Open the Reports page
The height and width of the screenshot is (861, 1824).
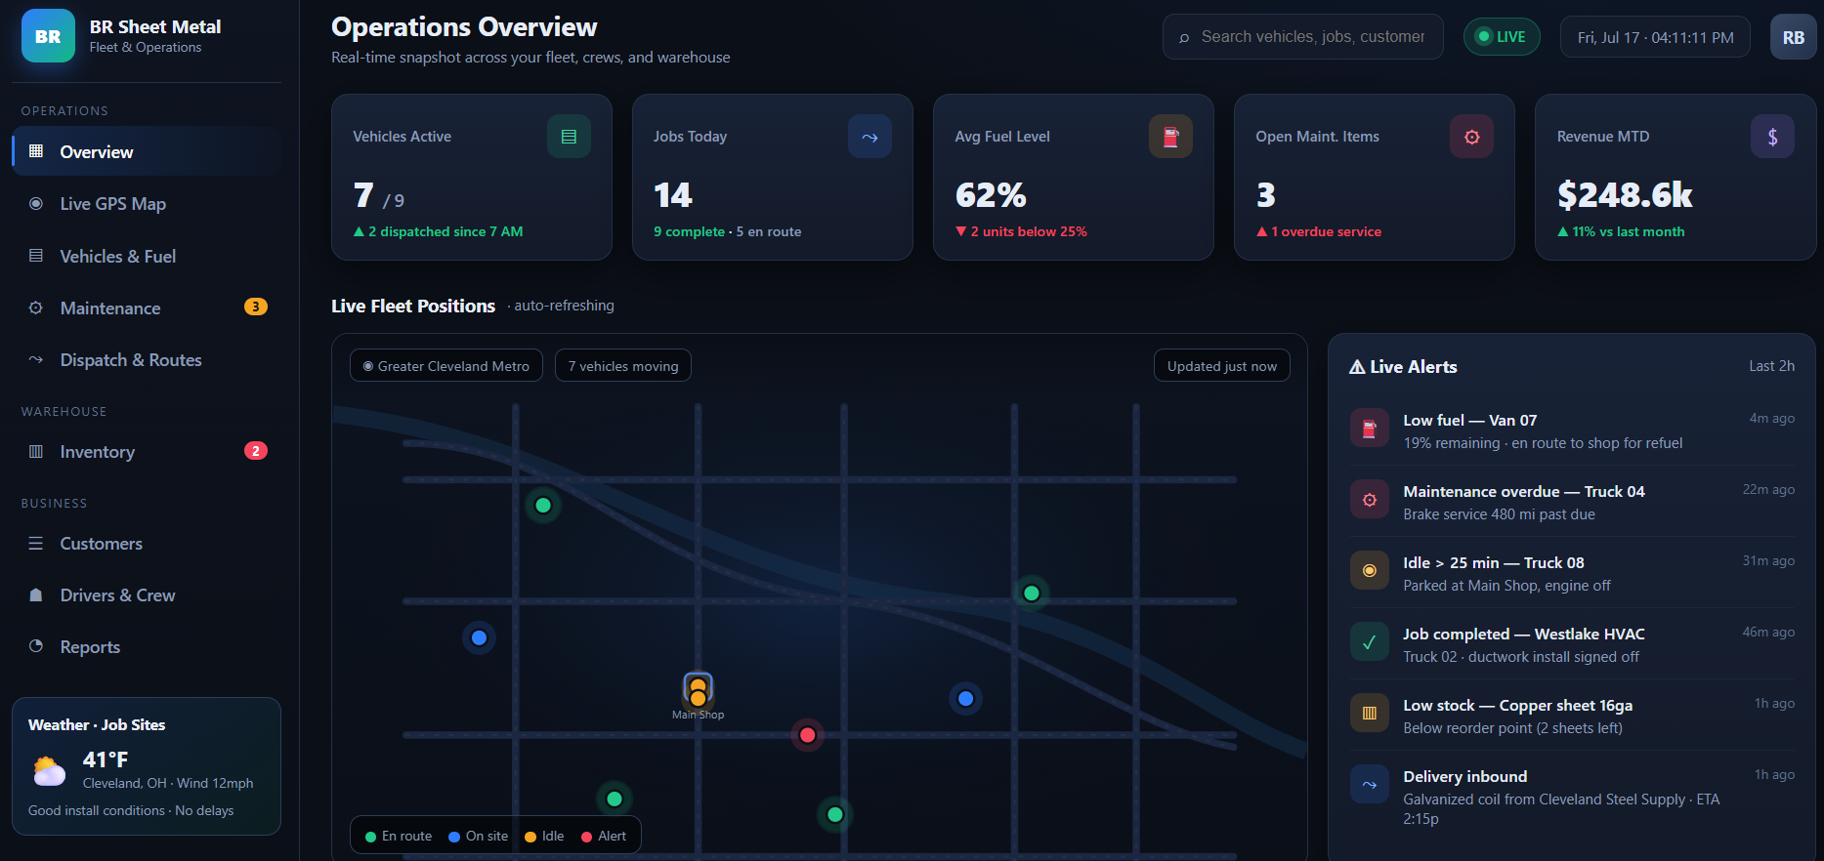tap(147, 646)
